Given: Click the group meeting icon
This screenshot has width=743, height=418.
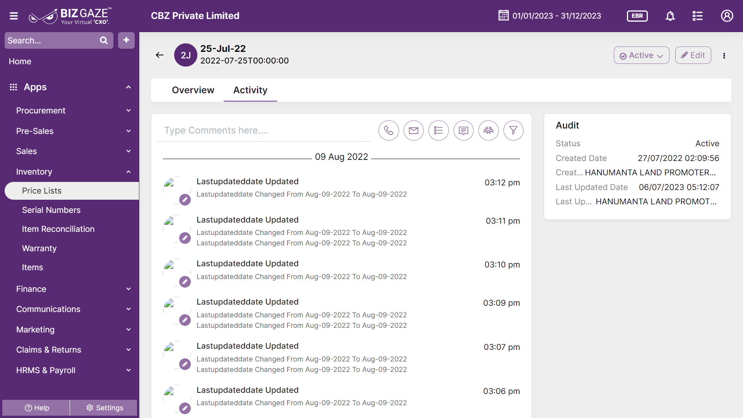Looking at the screenshot, I should pyautogui.click(x=488, y=130).
